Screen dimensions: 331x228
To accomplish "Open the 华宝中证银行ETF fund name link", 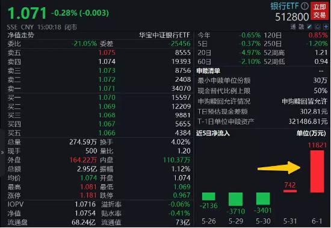I will click(x=165, y=35).
